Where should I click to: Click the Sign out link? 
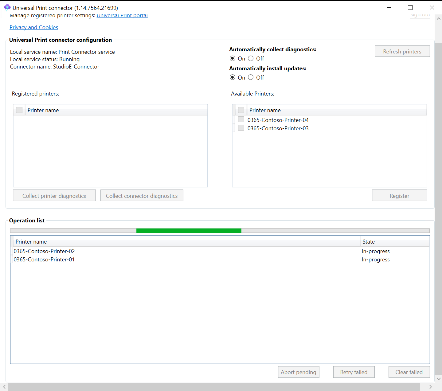[x=420, y=15]
